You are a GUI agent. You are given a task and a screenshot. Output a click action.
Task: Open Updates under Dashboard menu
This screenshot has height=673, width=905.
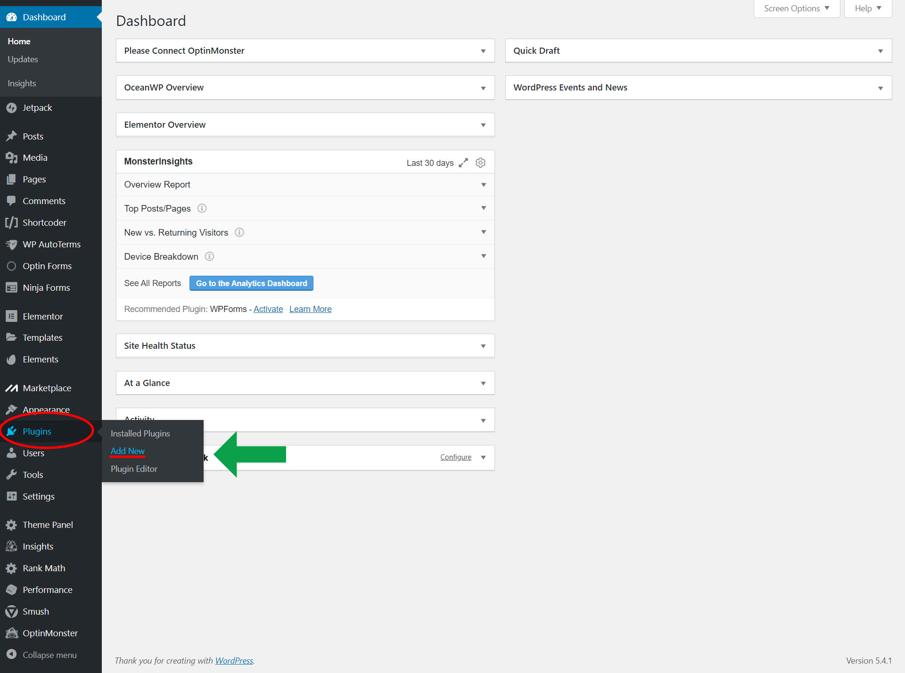(23, 59)
